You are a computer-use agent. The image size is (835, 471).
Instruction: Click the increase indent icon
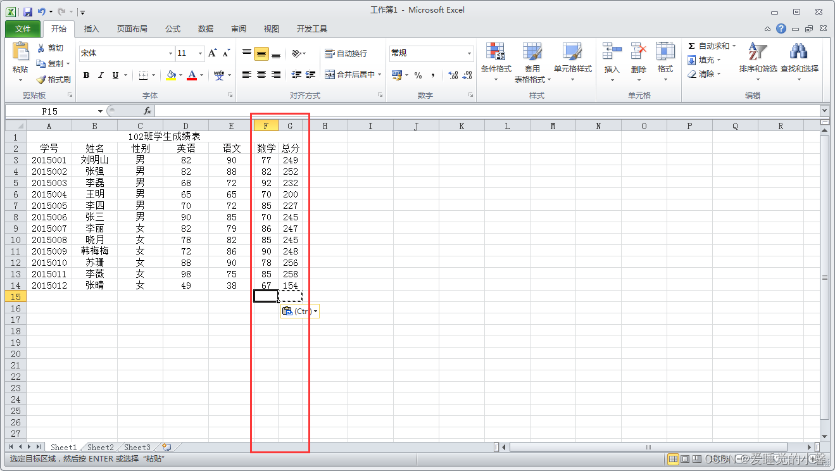pos(311,74)
